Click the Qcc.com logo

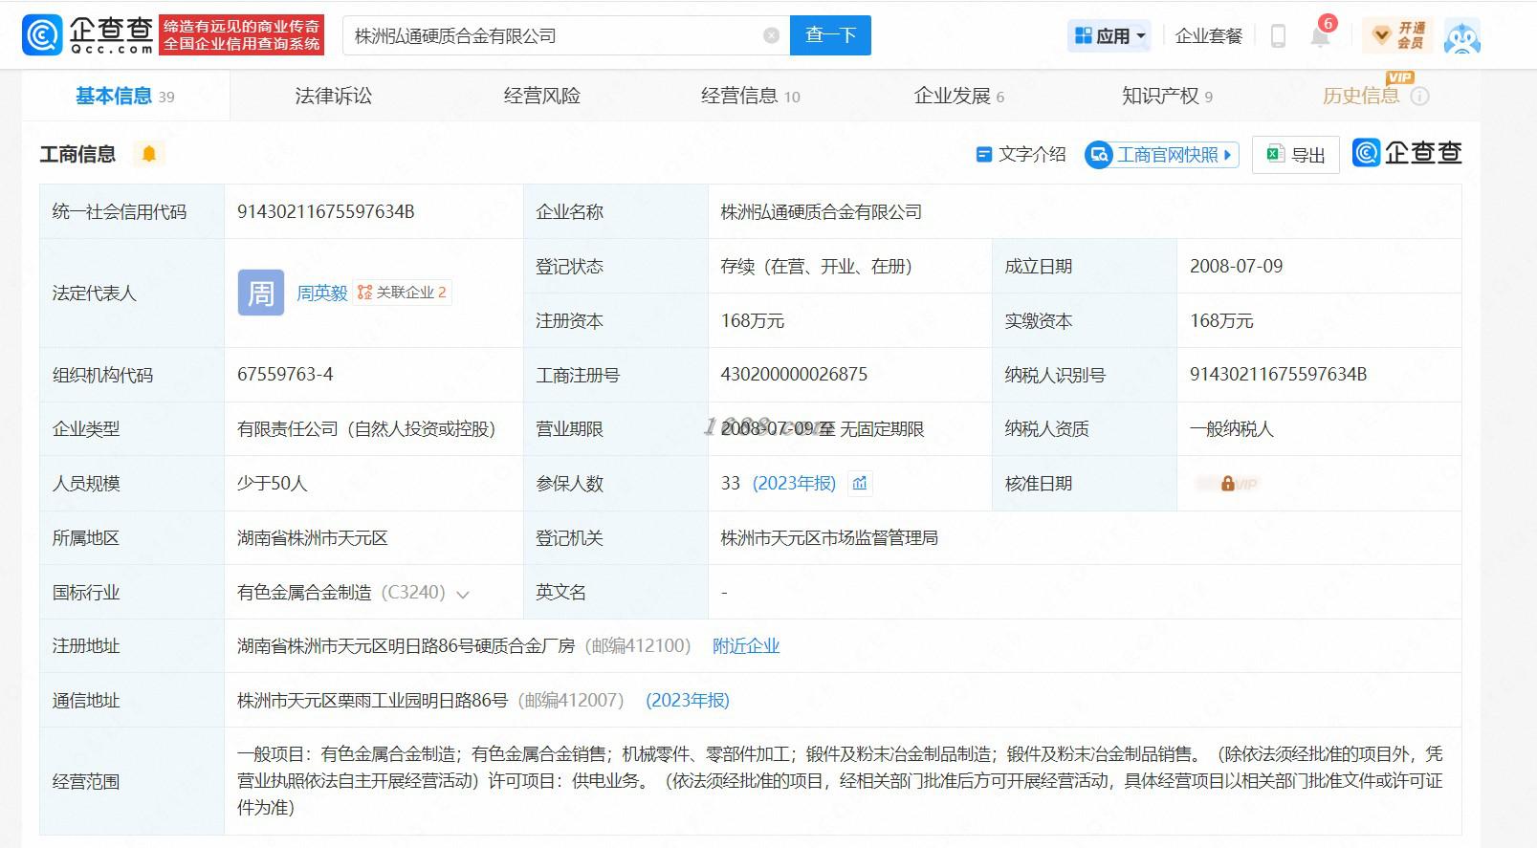click(88, 35)
